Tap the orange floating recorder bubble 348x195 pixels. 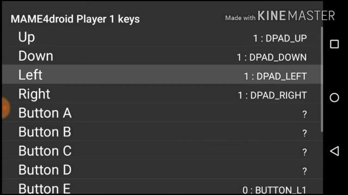(5, 108)
